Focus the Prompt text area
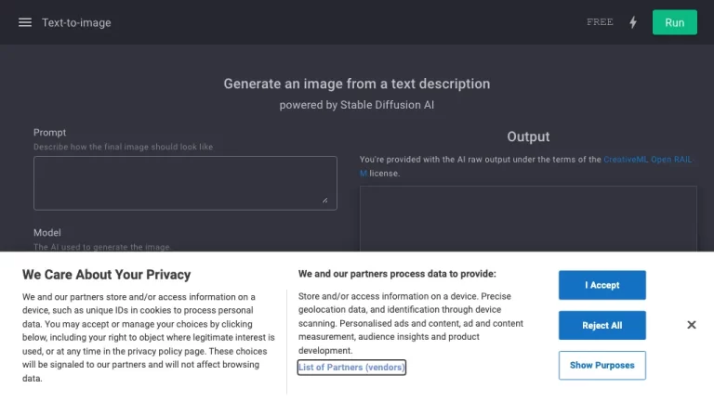 click(x=185, y=183)
